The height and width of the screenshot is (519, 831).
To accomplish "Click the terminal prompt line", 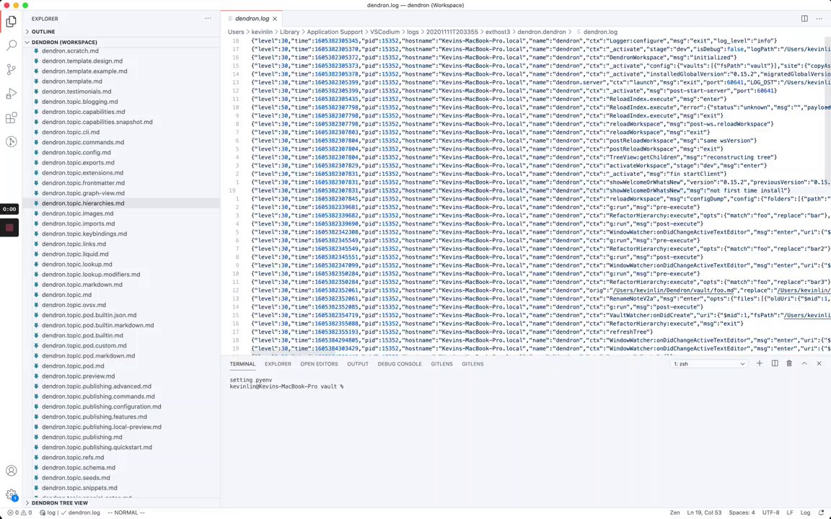I will click(286, 386).
